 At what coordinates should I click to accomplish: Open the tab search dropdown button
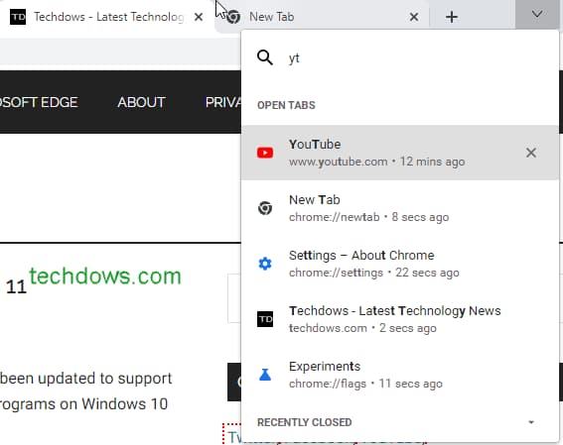coord(537,15)
